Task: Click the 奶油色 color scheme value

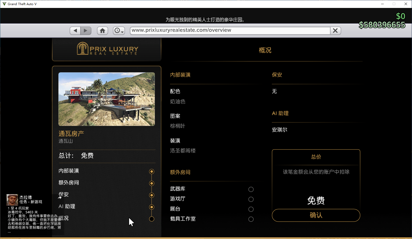Action: [178, 102]
